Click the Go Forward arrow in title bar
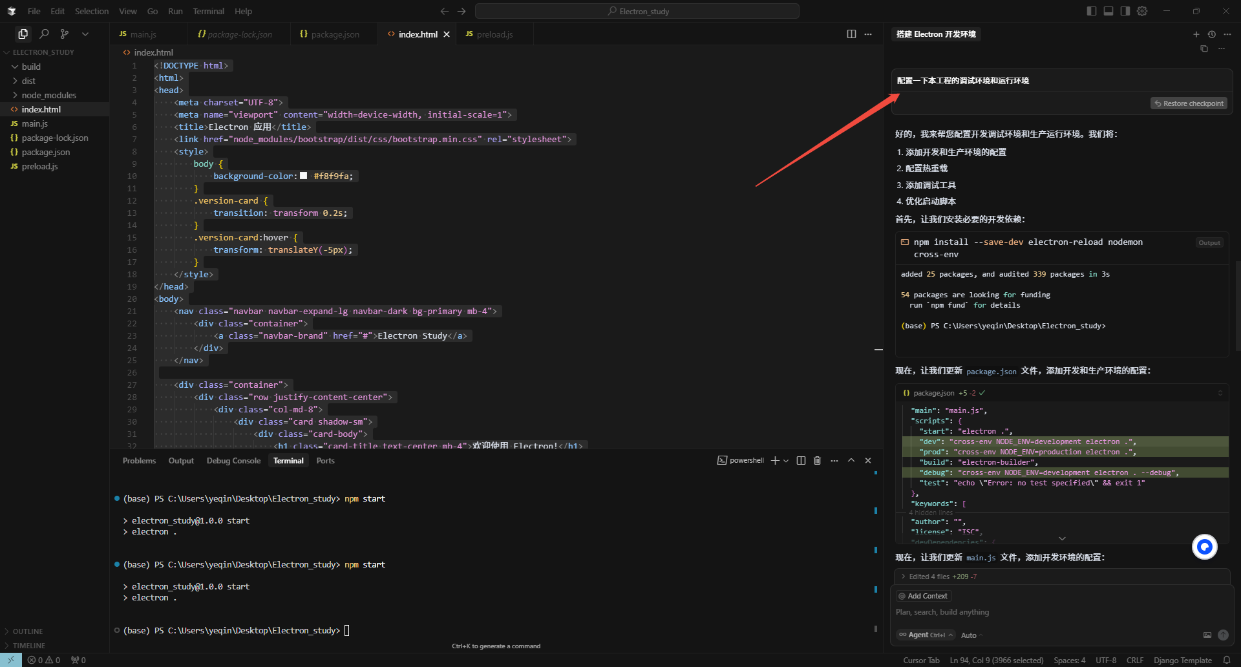The image size is (1241, 667). pyautogui.click(x=461, y=11)
